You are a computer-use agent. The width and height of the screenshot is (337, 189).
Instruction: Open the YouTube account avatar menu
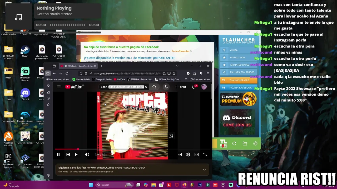[x=204, y=87]
